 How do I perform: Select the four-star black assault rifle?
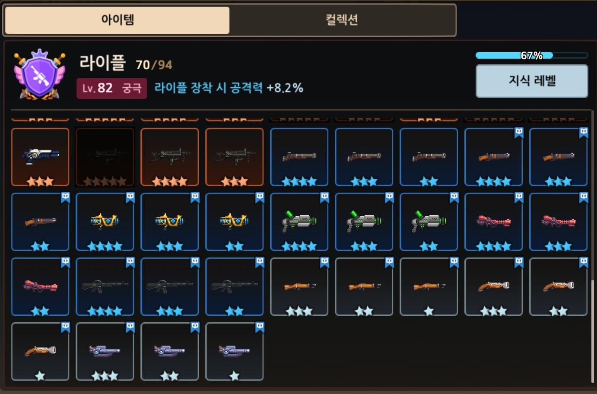point(105,287)
